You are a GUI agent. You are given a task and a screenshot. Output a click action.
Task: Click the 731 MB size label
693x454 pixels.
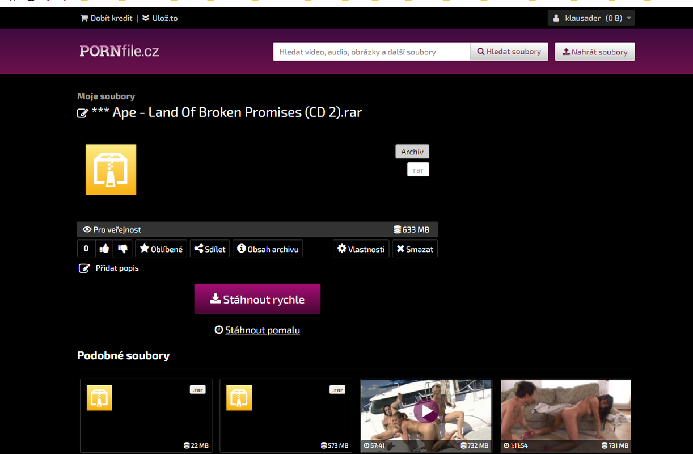pos(614,445)
